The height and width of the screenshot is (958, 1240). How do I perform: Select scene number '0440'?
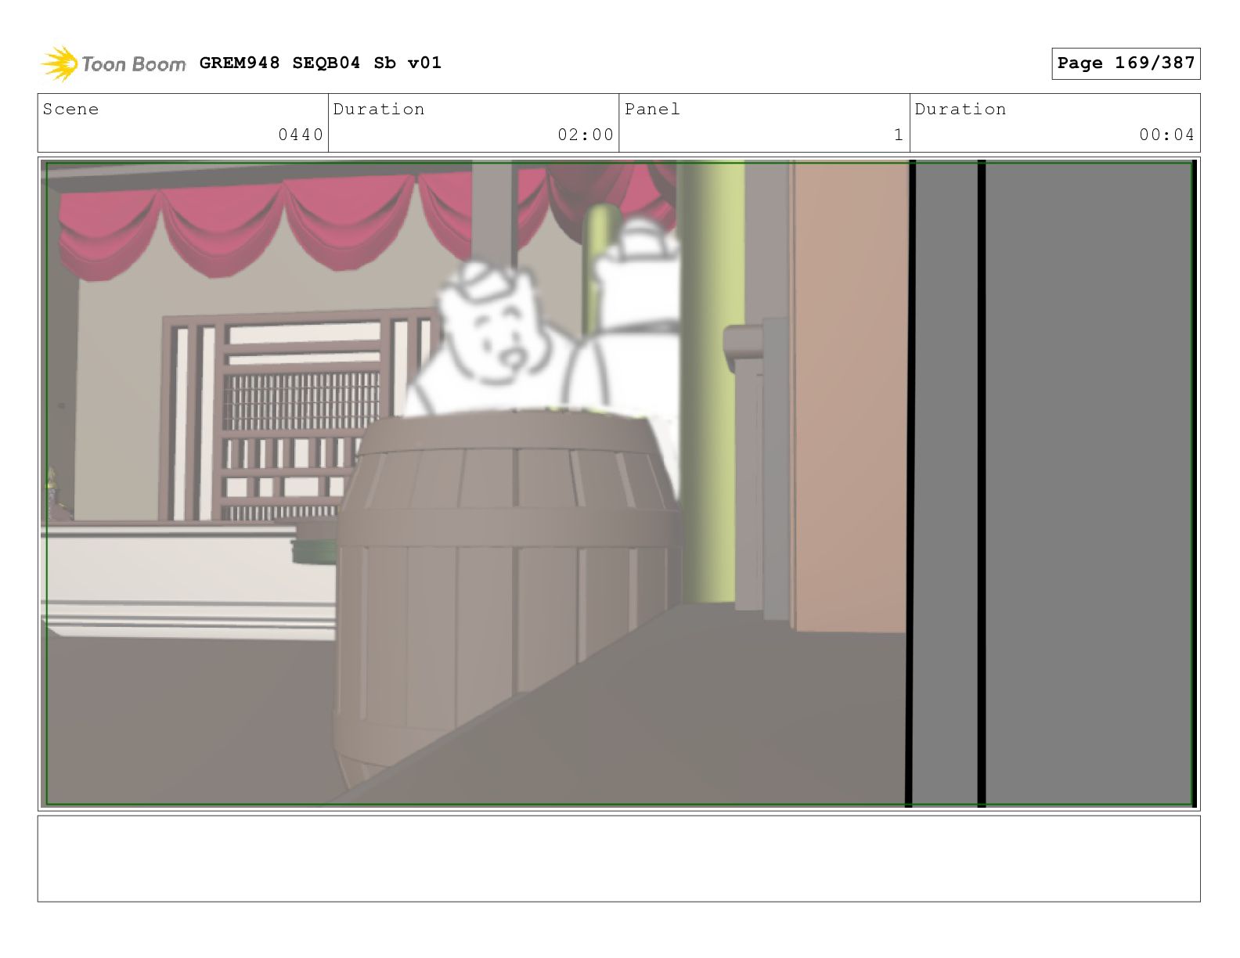[x=301, y=135]
